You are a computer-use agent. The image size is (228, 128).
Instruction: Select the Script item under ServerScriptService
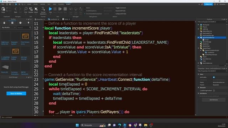(x=207, y=39)
